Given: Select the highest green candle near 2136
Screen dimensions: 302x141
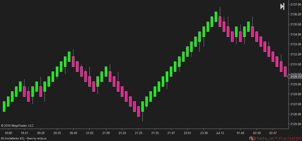Looking at the screenshot, I should pyautogui.click(x=216, y=17).
